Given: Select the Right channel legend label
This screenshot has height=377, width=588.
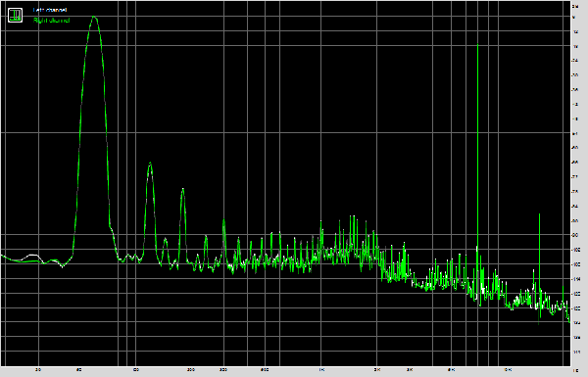Looking at the screenshot, I should (51, 21).
